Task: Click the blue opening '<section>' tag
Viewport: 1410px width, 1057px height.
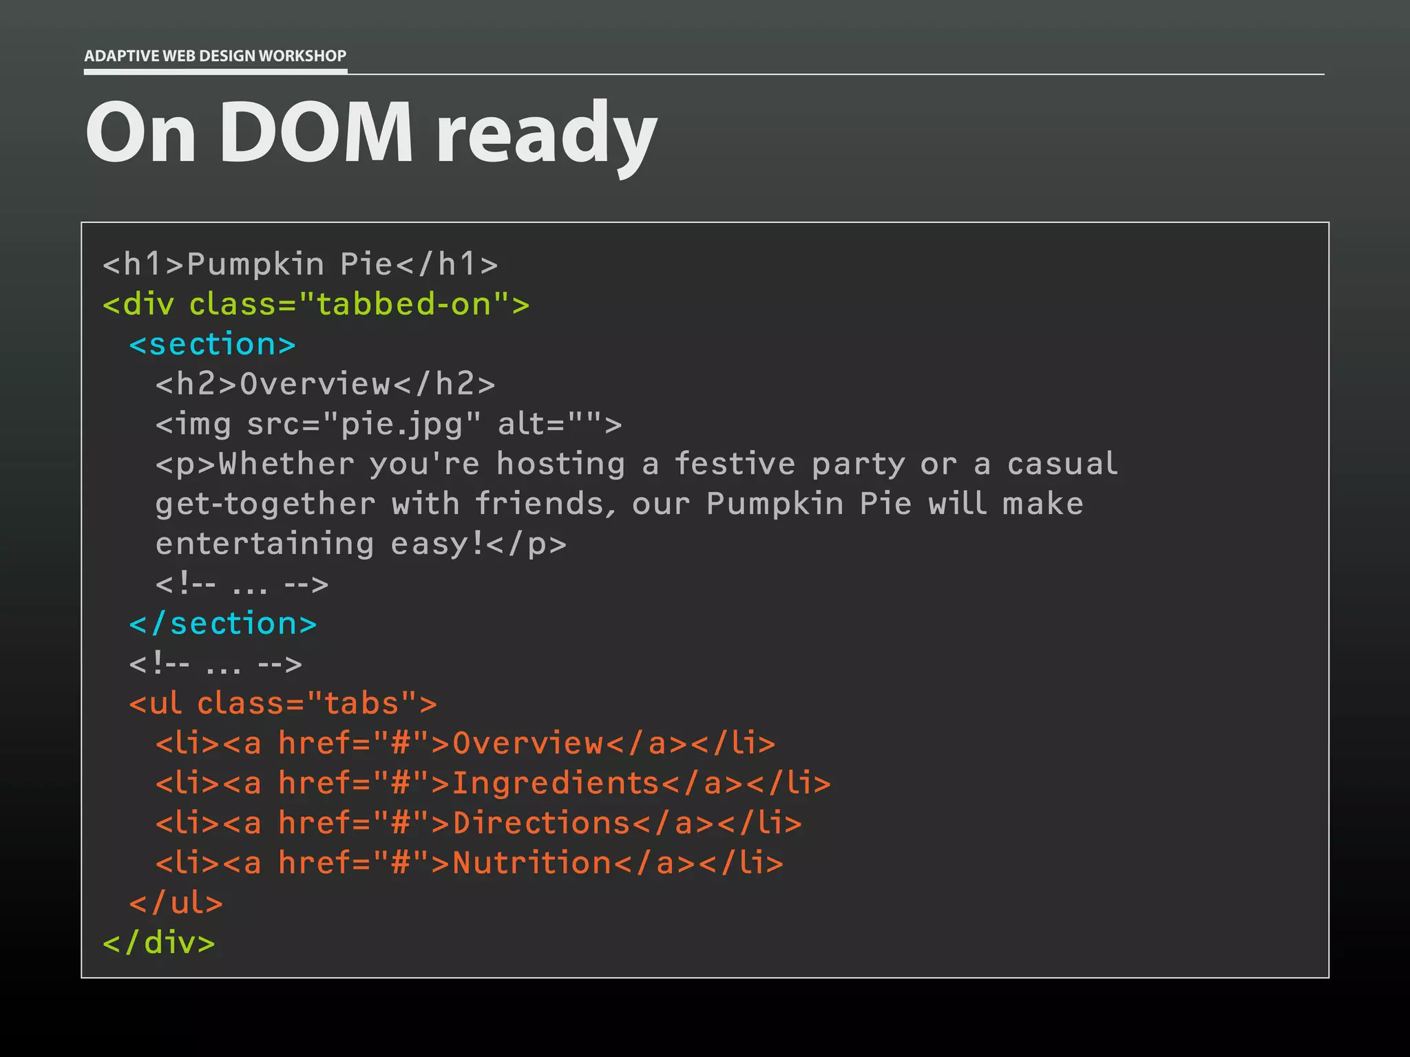Action: point(212,344)
